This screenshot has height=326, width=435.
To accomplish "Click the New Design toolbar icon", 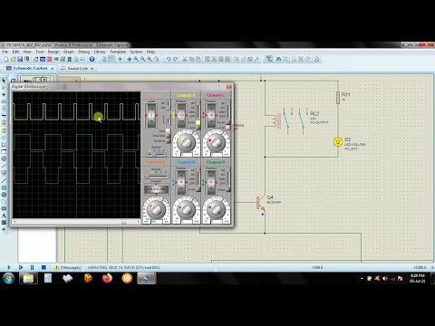I will pyautogui.click(x=6, y=59).
